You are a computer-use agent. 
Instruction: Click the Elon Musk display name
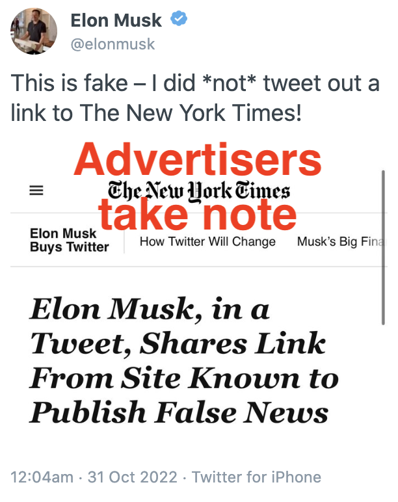point(116,20)
